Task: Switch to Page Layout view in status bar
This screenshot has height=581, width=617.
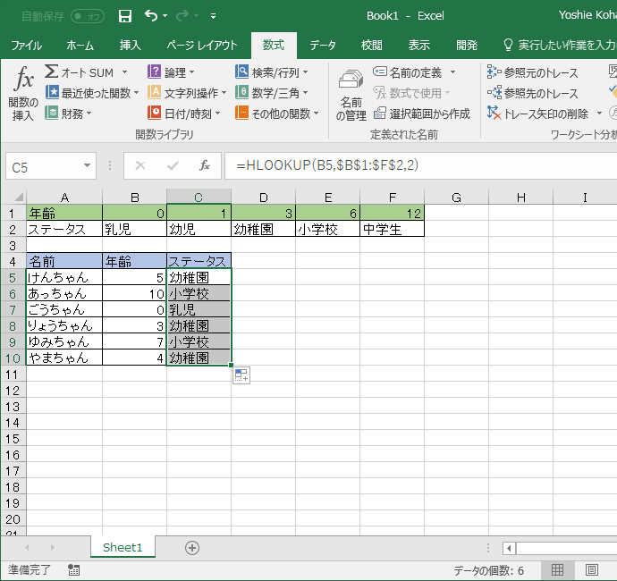Action: pos(591,569)
